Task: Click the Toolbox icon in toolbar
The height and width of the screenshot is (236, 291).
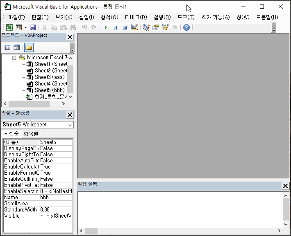Action: coord(175,27)
